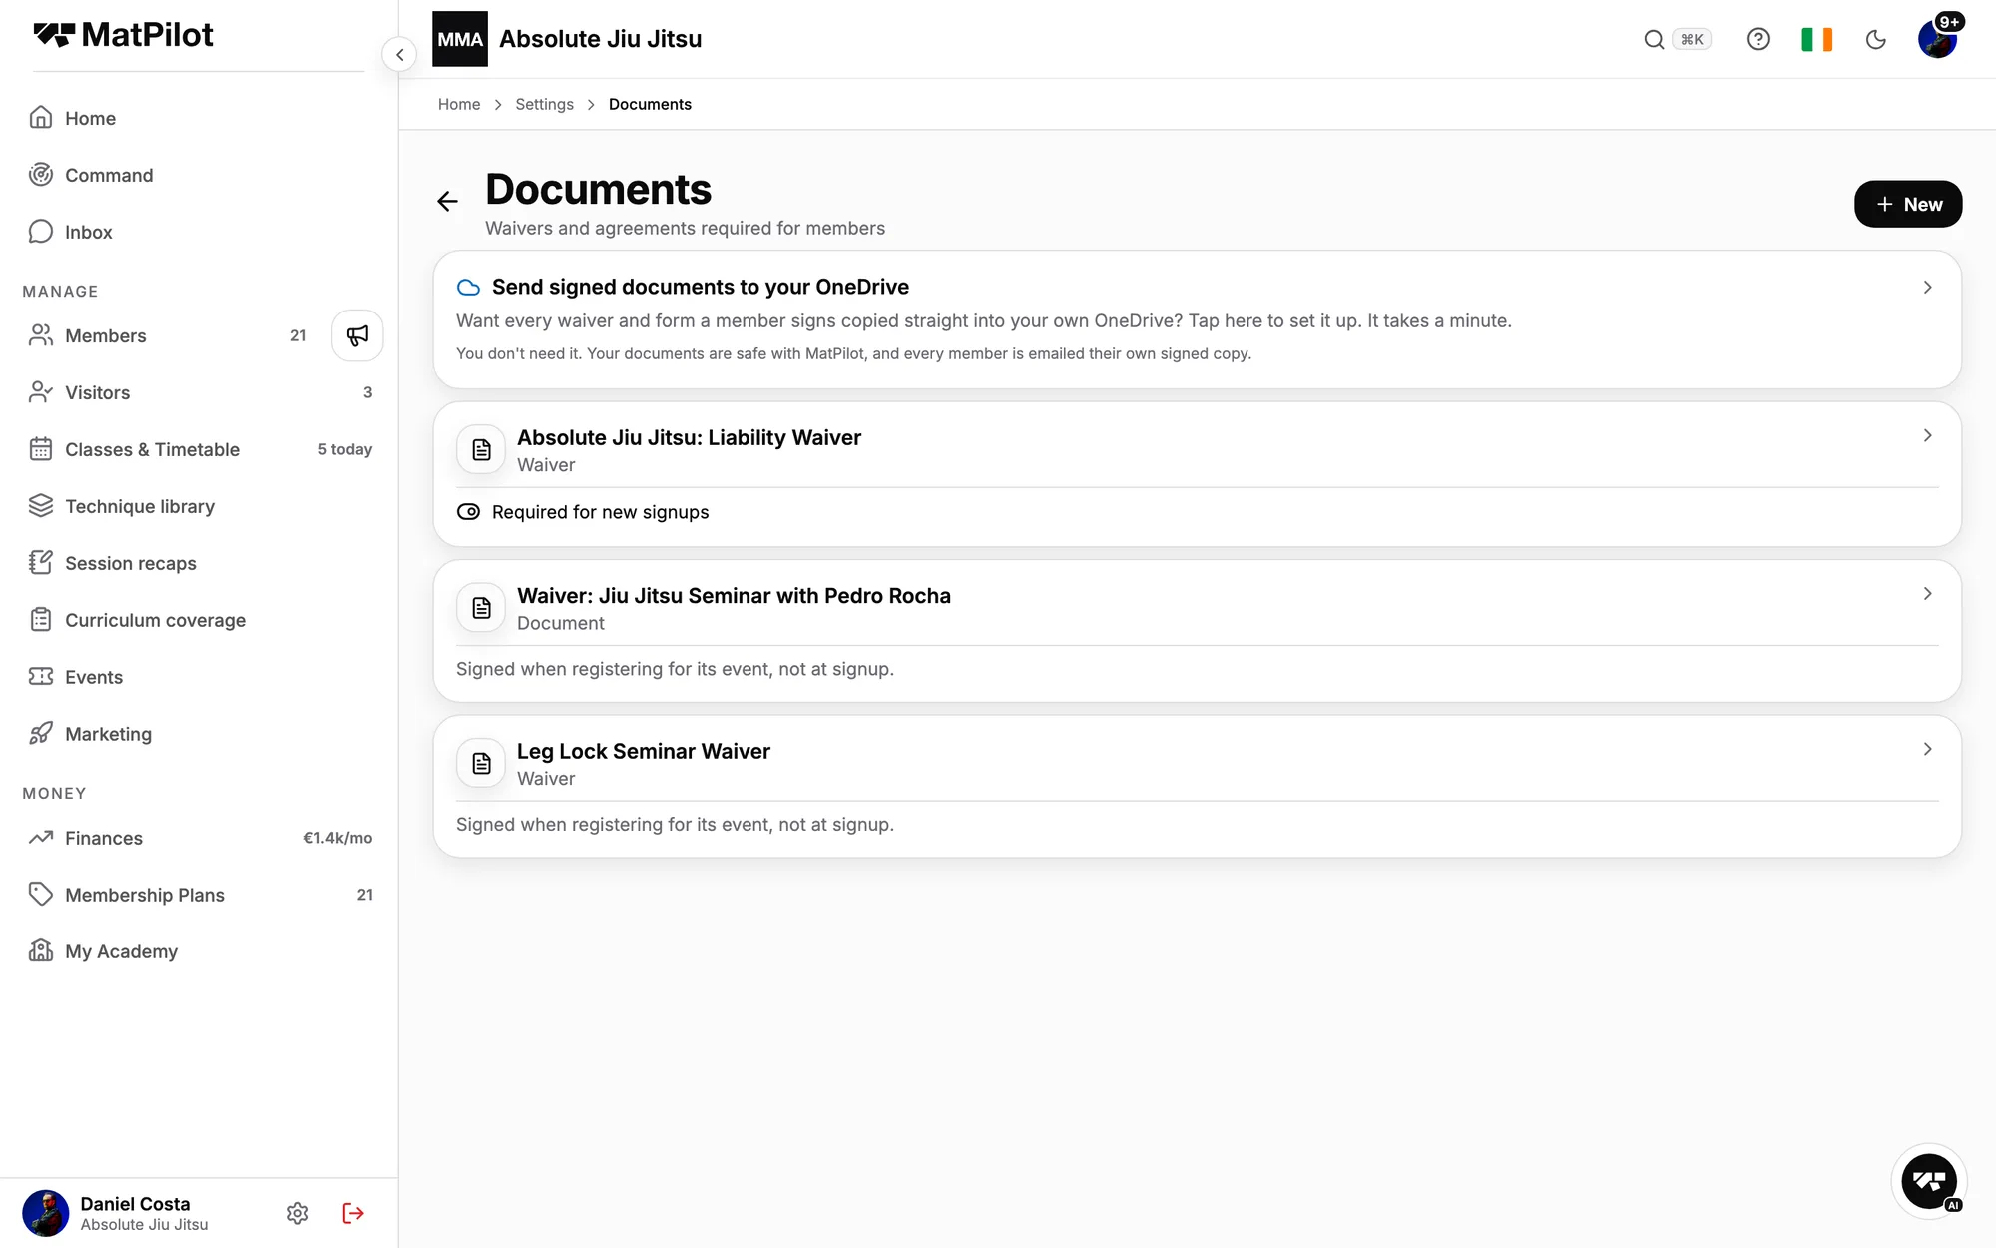Open Events in the sidebar
Viewport: 1996px width, 1248px height.
point(200,677)
